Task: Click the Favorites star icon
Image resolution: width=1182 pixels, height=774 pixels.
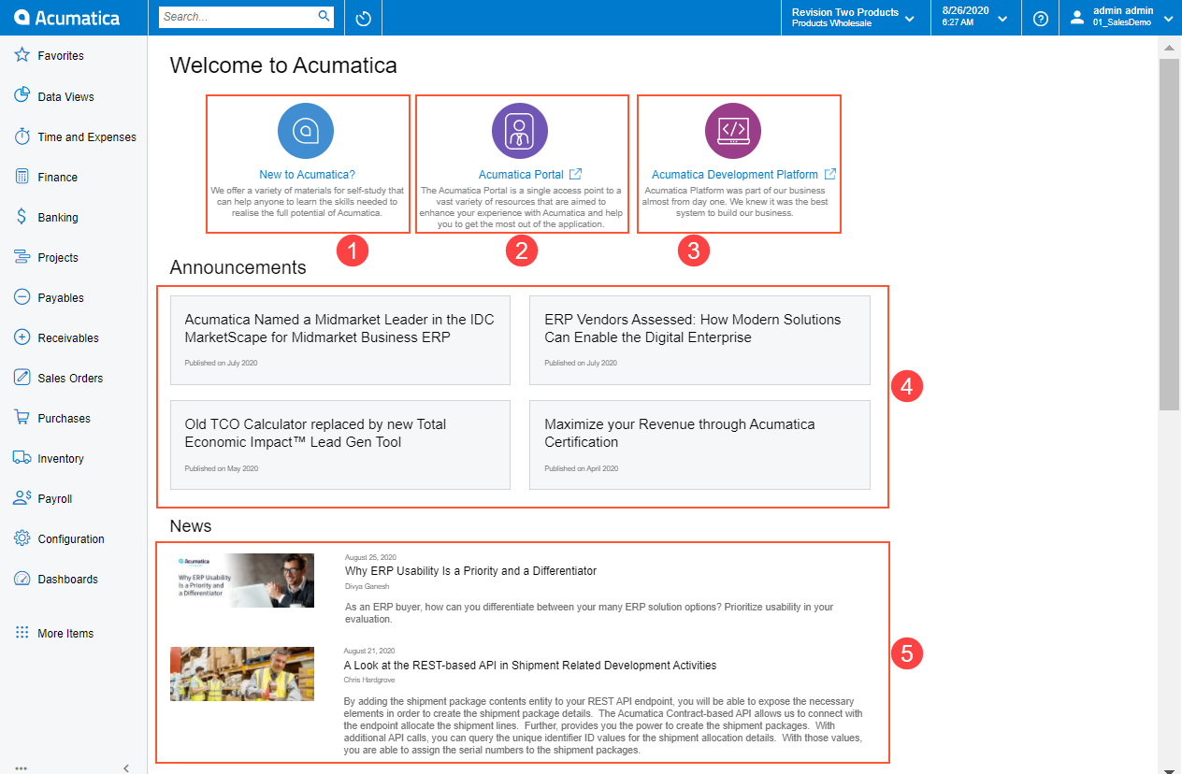Action: coord(22,55)
